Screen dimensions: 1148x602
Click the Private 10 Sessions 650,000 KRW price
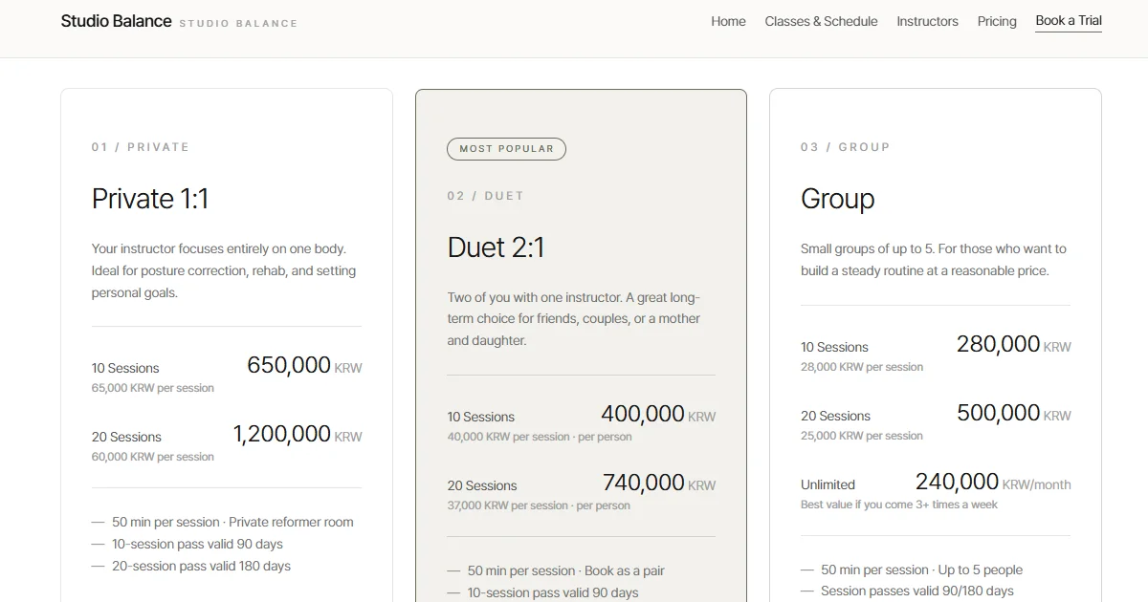pos(304,366)
